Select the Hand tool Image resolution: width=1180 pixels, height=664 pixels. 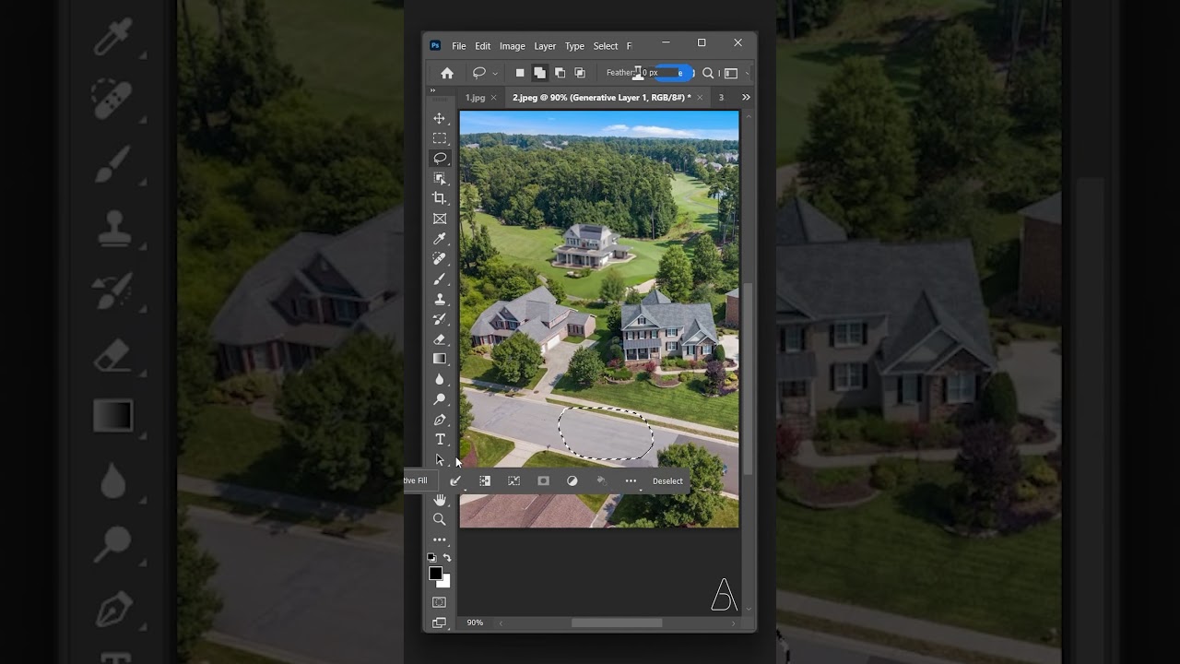[x=440, y=499]
